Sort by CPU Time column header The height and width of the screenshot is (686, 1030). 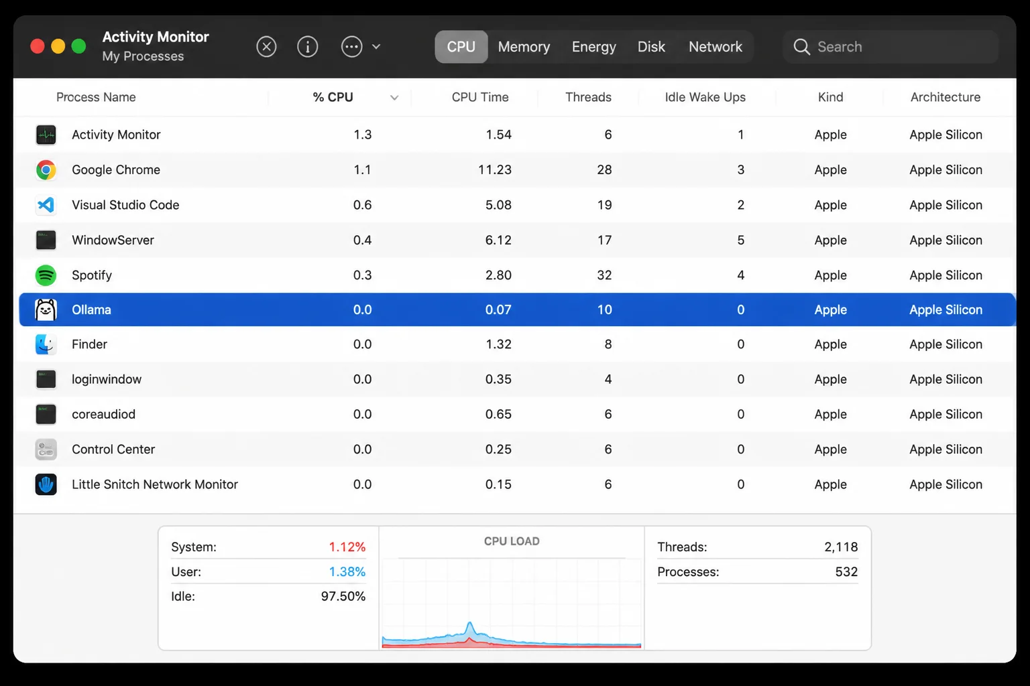pos(480,97)
